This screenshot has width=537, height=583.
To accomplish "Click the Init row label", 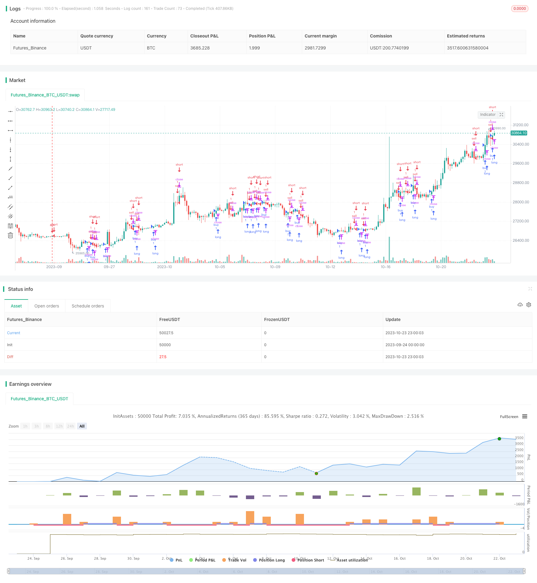I will [x=10, y=345].
